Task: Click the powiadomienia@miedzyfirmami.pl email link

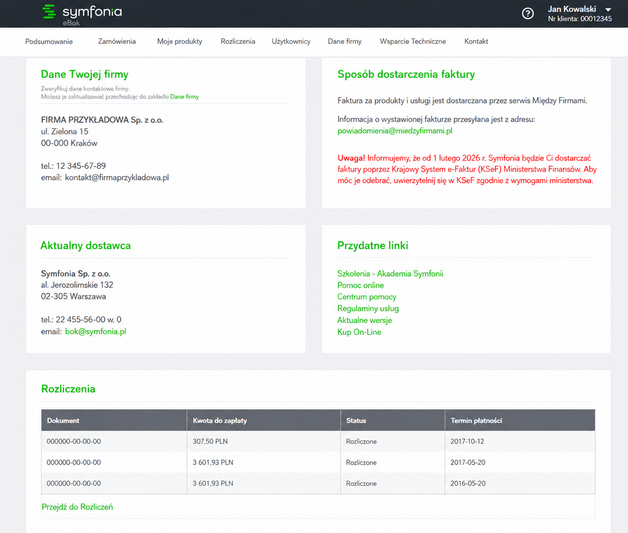Action: tap(395, 131)
